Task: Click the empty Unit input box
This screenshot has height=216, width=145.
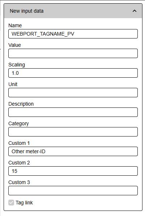Action: [x=73, y=93]
